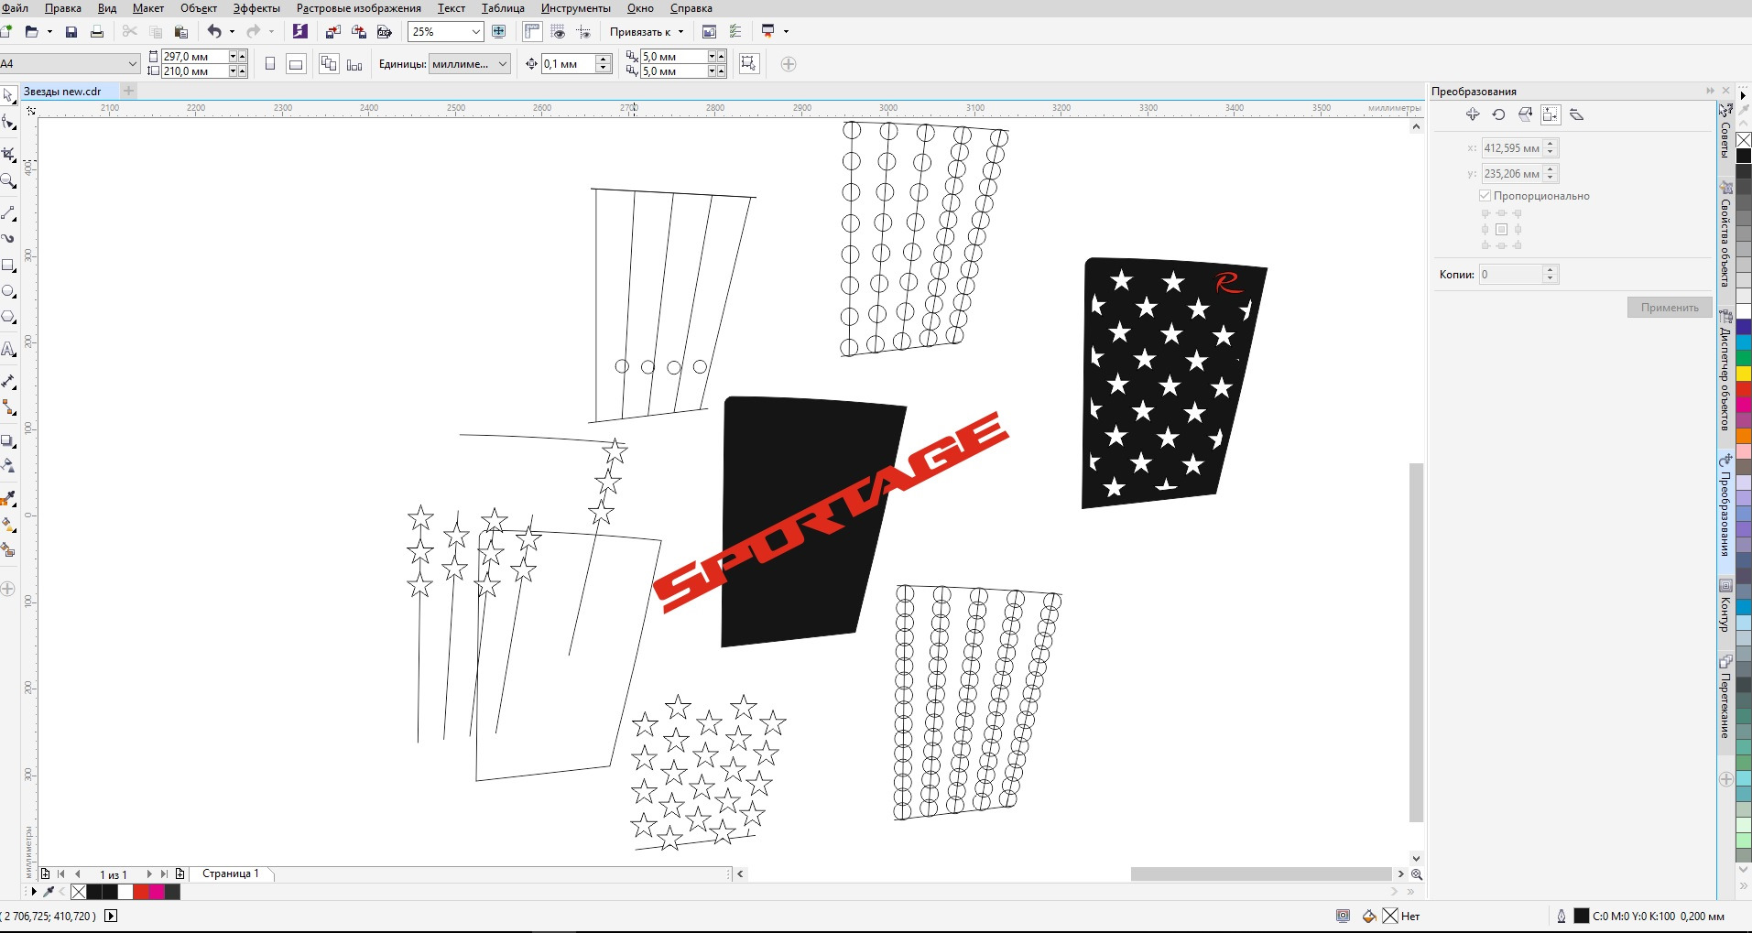The width and height of the screenshot is (1752, 933).
Task: Select the Zoom magnifier tool
Action: [x=8, y=181]
